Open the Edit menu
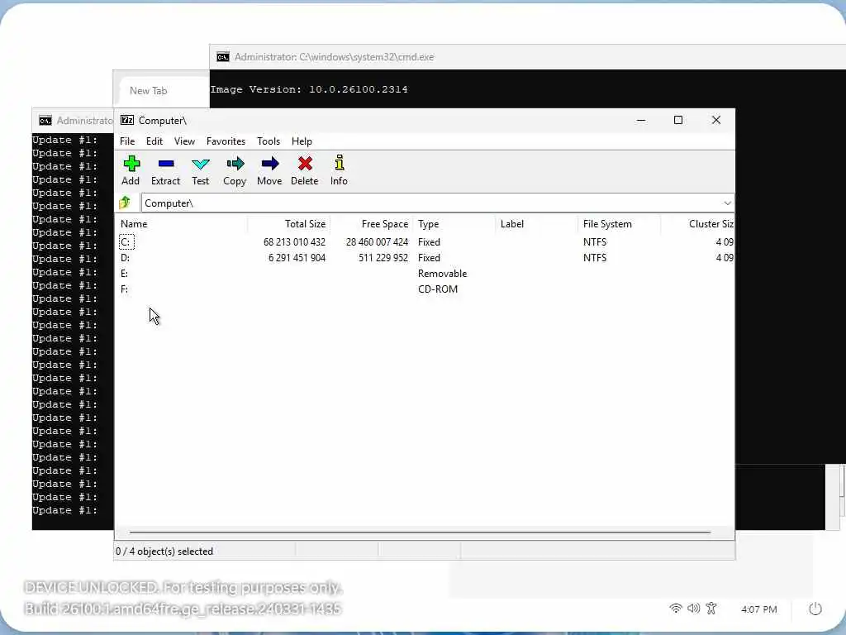 (x=154, y=141)
